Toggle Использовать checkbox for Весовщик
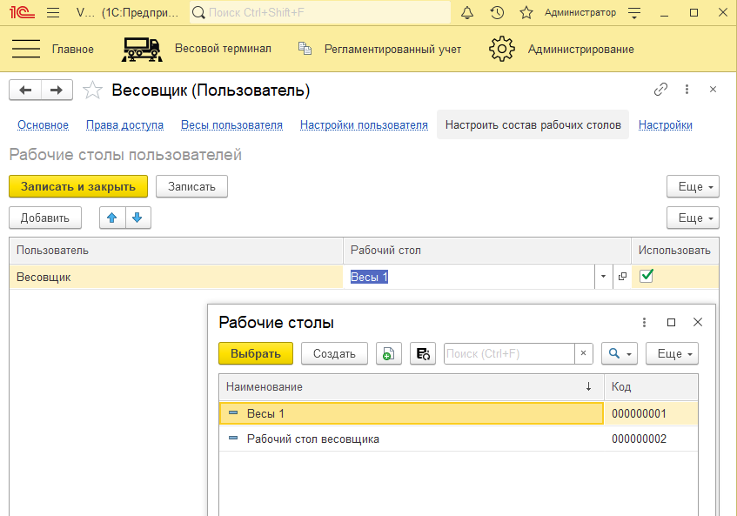 [647, 277]
